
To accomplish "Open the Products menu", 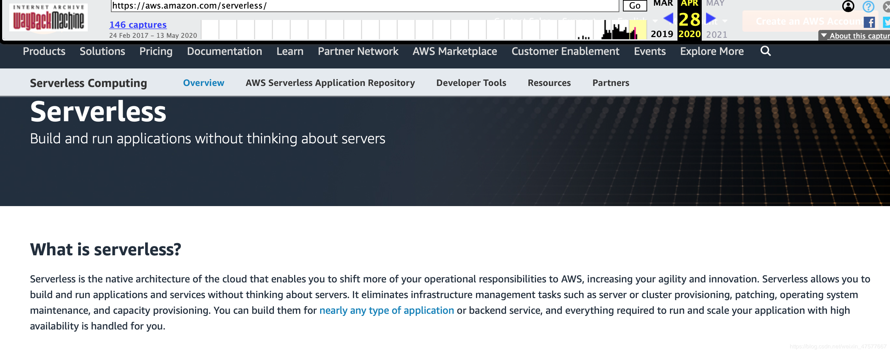I will (44, 51).
